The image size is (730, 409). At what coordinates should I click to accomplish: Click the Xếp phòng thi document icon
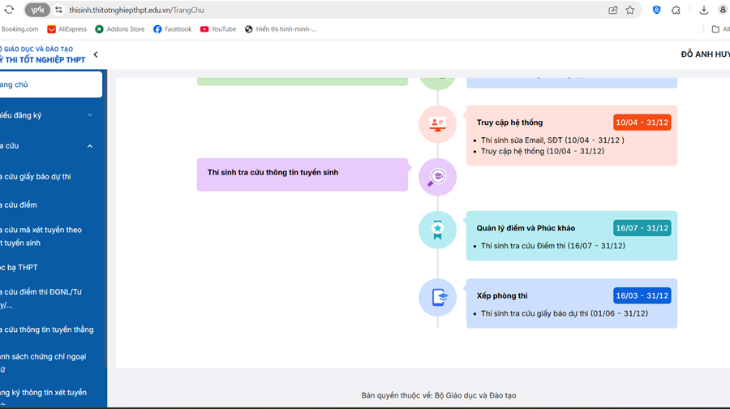[x=437, y=297]
